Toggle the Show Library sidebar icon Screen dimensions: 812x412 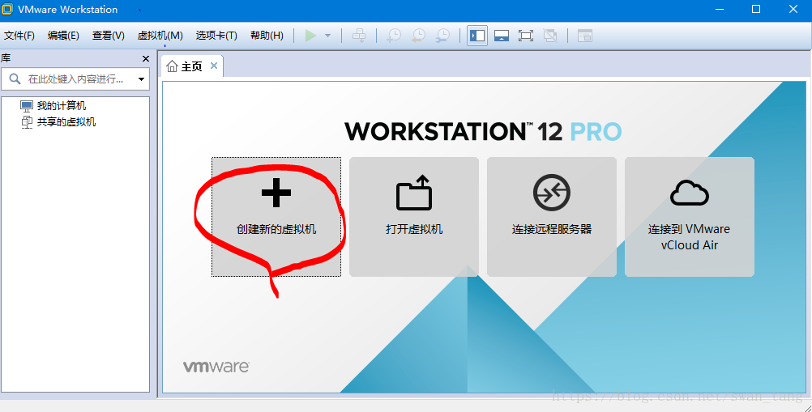click(477, 36)
